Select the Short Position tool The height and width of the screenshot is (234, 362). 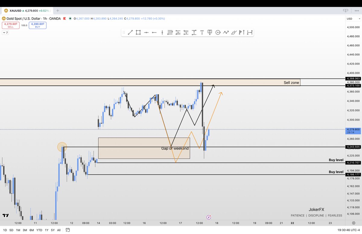[x=186, y=32]
